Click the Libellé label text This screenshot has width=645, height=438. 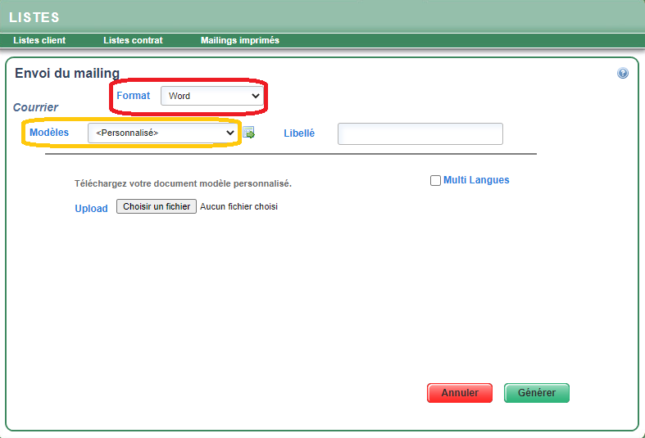[299, 133]
